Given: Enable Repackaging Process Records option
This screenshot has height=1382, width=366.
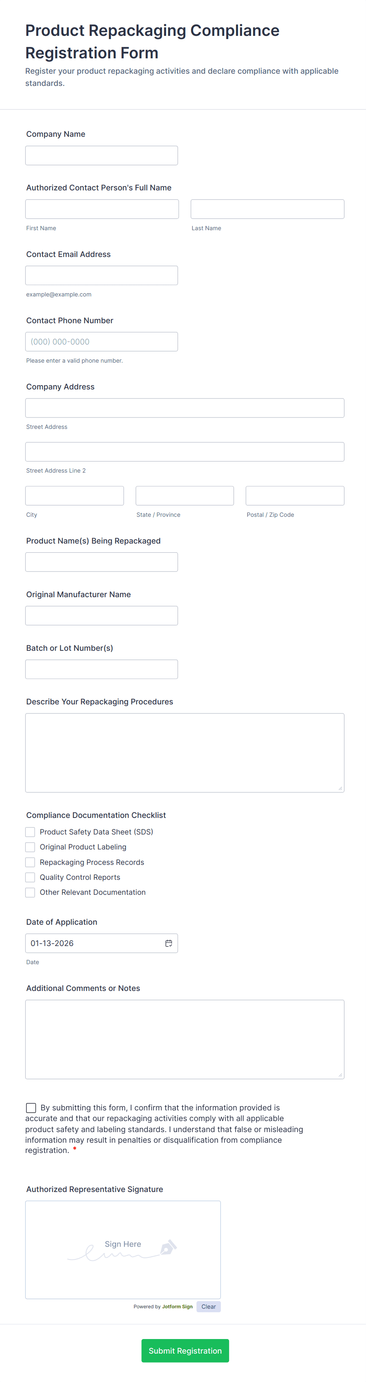Looking at the screenshot, I should point(30,862).
